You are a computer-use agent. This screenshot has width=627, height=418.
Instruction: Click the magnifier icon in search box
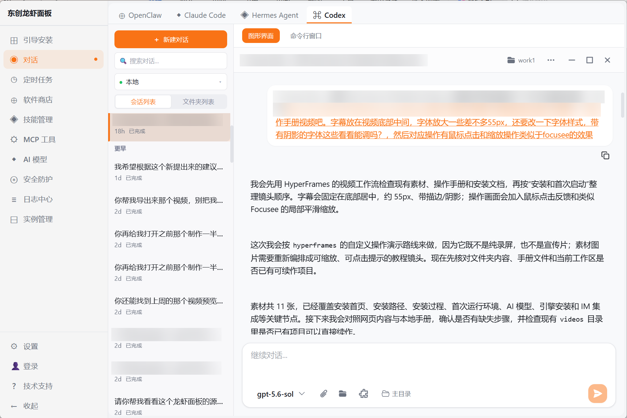[123, 61]
